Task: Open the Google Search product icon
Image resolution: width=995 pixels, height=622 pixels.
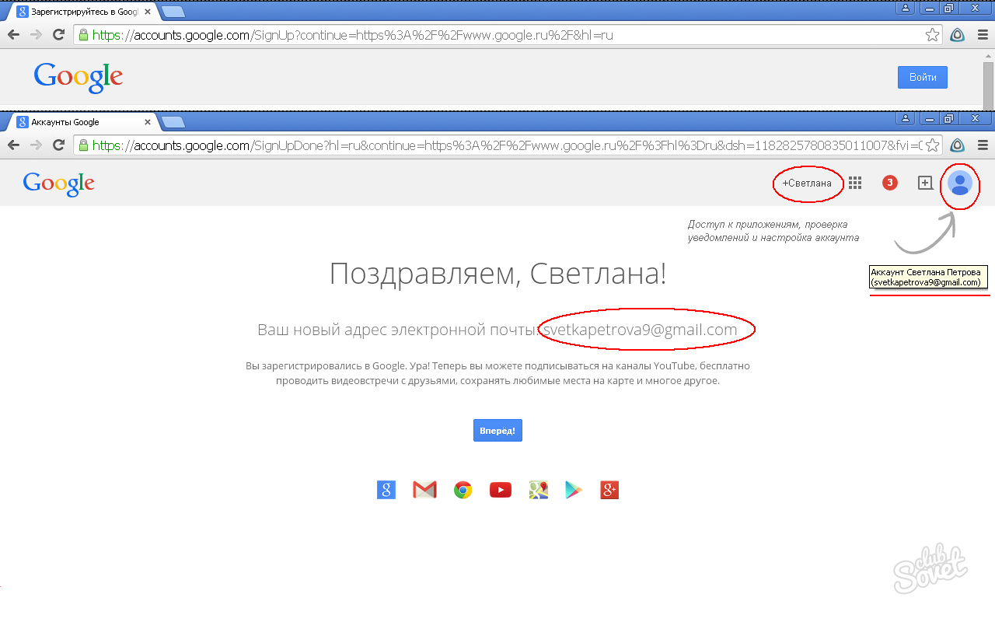Action: (386, 490)
